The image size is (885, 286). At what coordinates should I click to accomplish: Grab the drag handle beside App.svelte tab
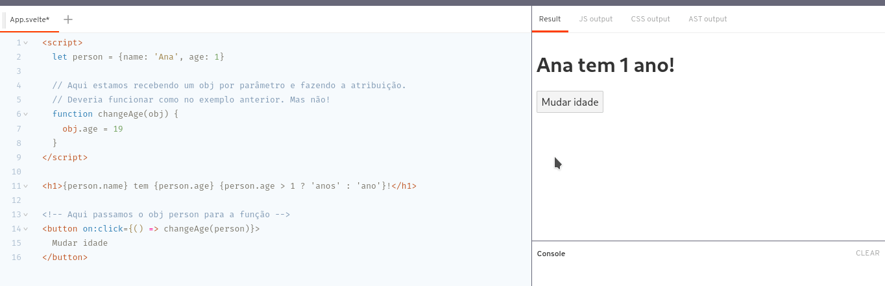click(x=5, y=19)
